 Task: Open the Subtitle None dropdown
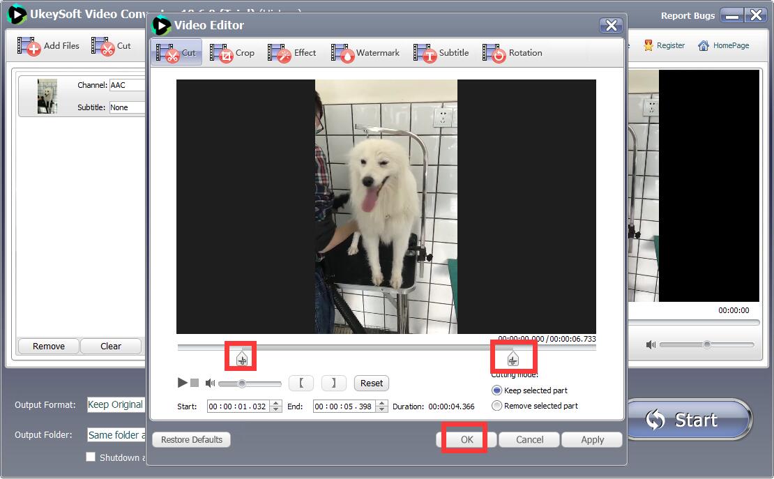click(127, 107)
